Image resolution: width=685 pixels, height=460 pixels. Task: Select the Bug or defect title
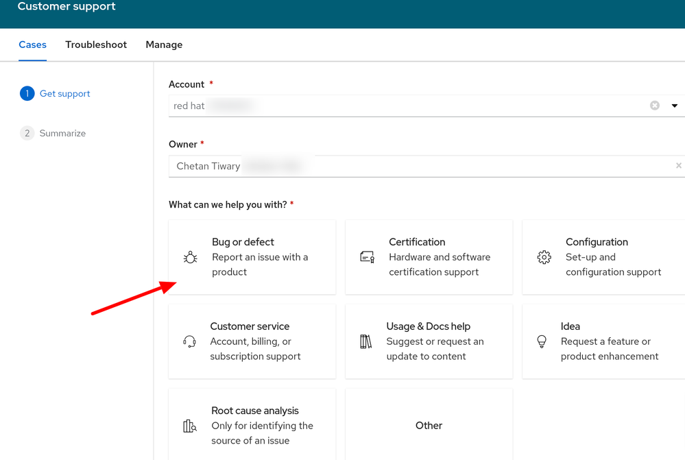pyautogui.click(x=243, y=242)
